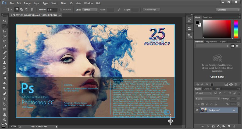Switch to the Channels tab
This screenshot has height=129, width=242.
(207, 89)
